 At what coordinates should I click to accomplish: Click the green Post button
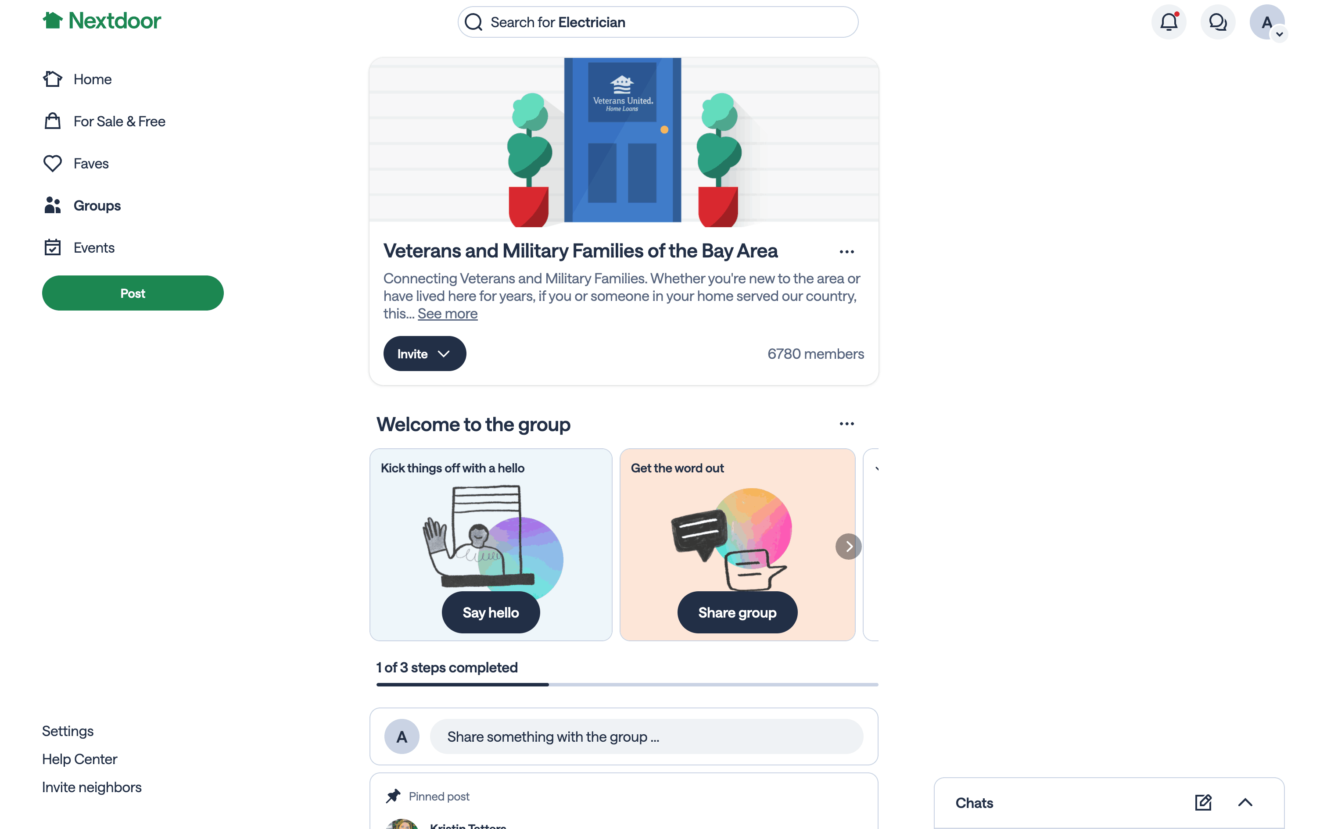coord(133,293)
